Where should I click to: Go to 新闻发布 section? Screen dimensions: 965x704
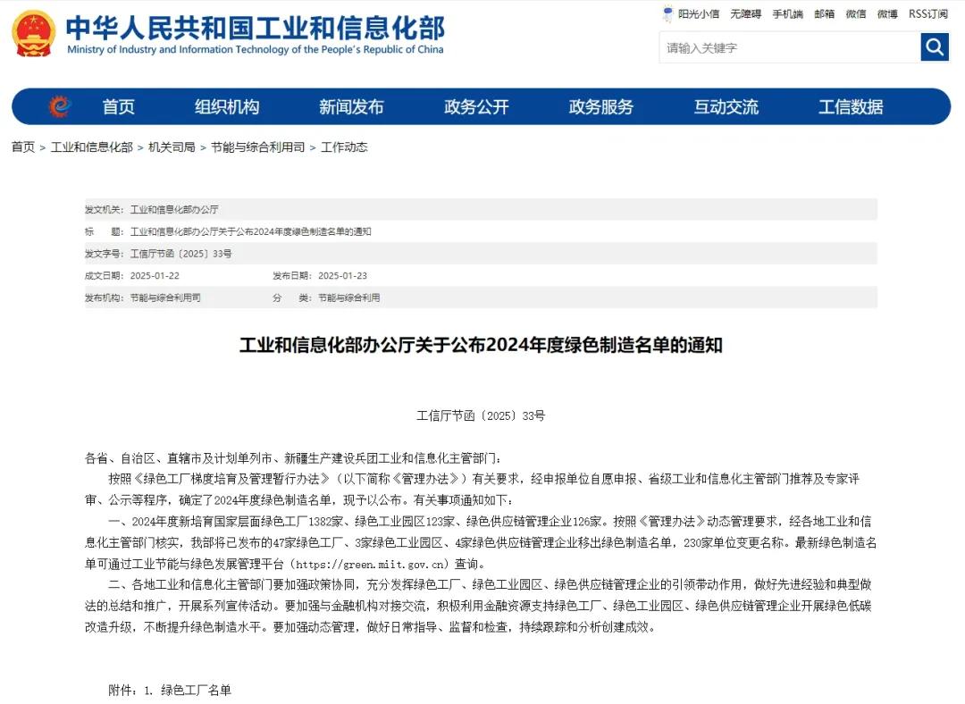(351, 107)
